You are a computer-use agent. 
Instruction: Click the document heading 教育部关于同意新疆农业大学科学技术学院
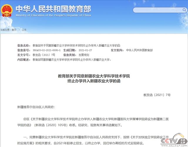click(94, 76)
